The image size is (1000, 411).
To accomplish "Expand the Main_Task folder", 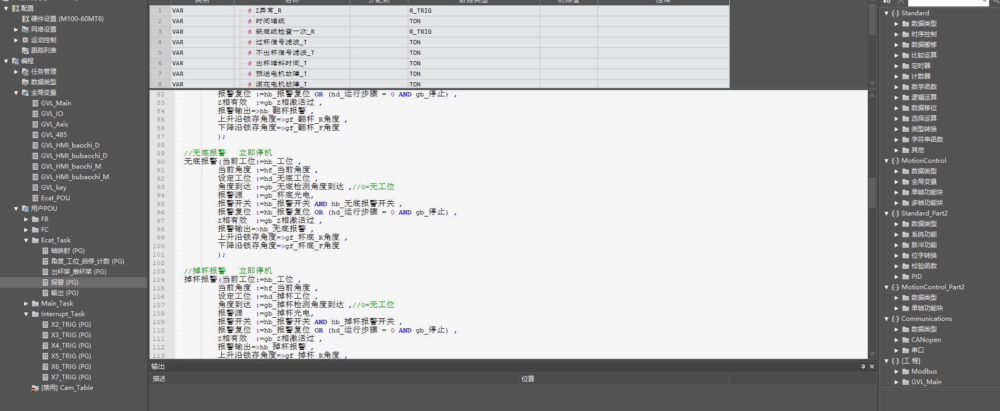I will [x=26, y=304].
